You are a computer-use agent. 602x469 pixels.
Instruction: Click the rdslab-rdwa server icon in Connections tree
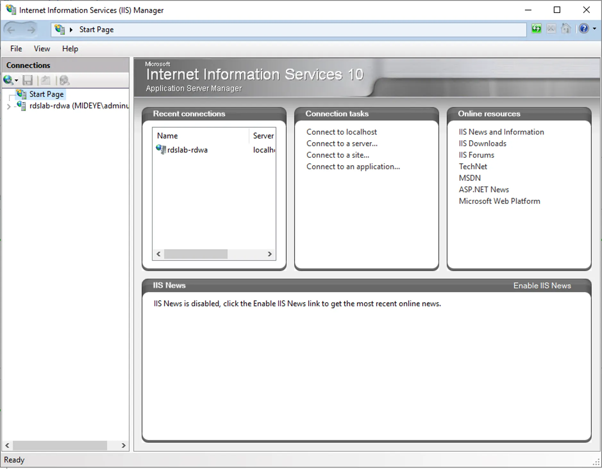pos(21,106)
